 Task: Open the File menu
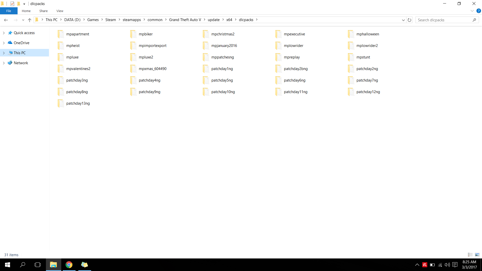(x=9, y=11)
